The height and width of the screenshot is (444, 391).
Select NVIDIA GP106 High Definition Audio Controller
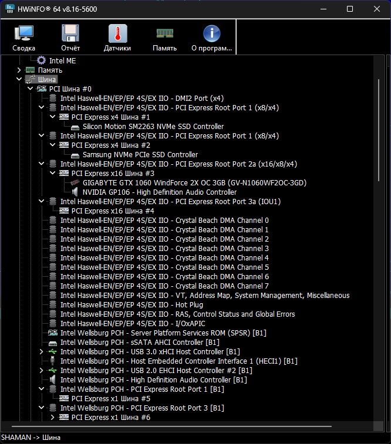pyautogui.click(x=160, y=192)
